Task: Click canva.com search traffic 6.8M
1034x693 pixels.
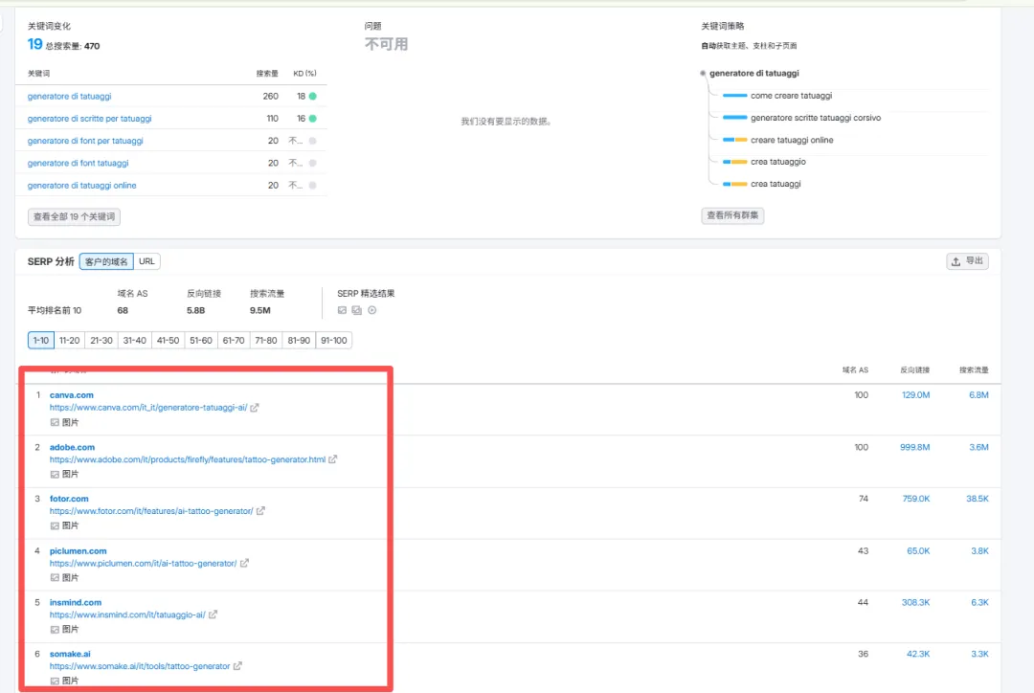Action: click(978, 395)
